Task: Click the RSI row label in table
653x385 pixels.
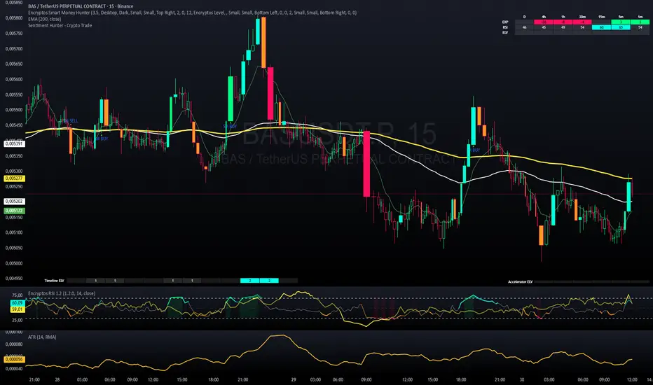Action: [x=505, y=27]
